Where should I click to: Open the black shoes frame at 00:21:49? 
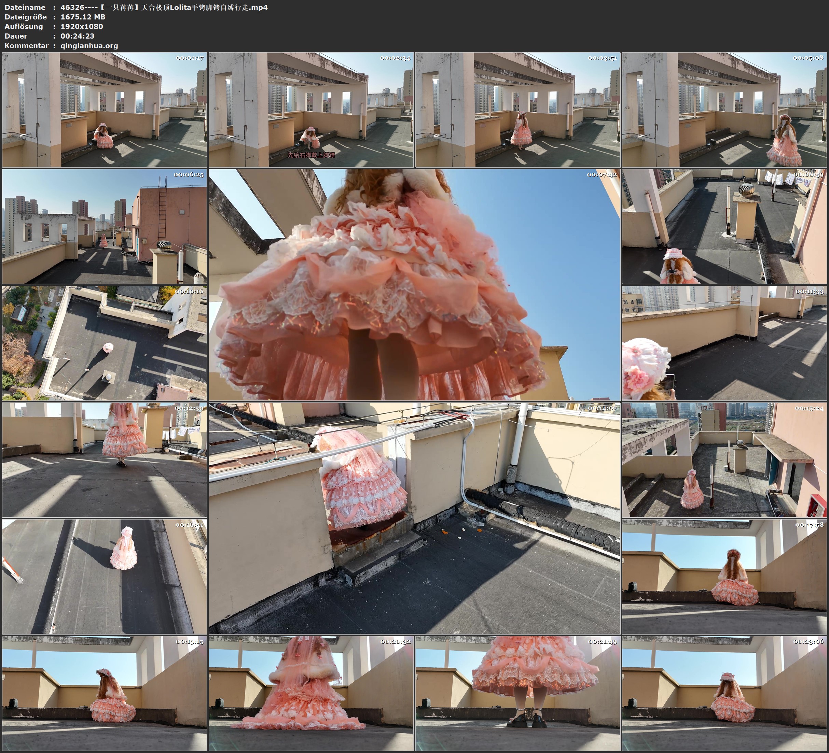coord(518,693)
